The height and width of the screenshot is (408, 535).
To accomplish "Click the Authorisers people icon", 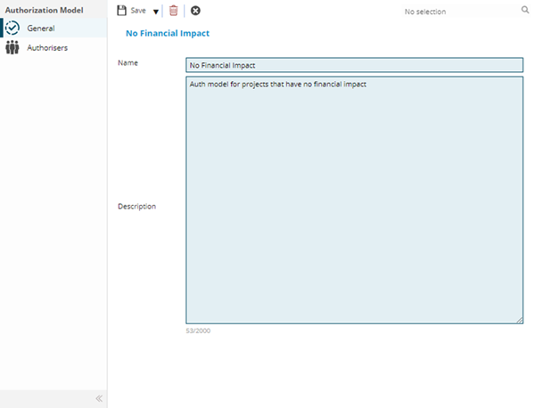I will (x=12, y=48).
